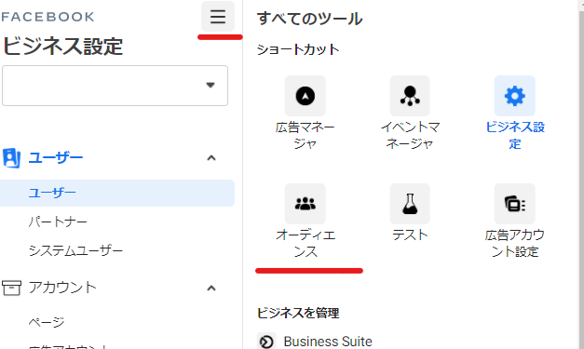Open オーディエンス shortcut icon

(x=305, y=204)
